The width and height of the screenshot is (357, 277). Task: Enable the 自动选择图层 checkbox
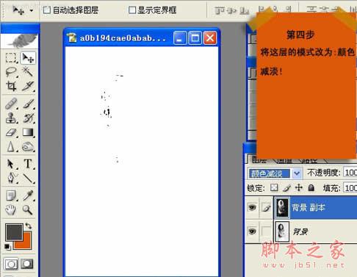point(46,10)
